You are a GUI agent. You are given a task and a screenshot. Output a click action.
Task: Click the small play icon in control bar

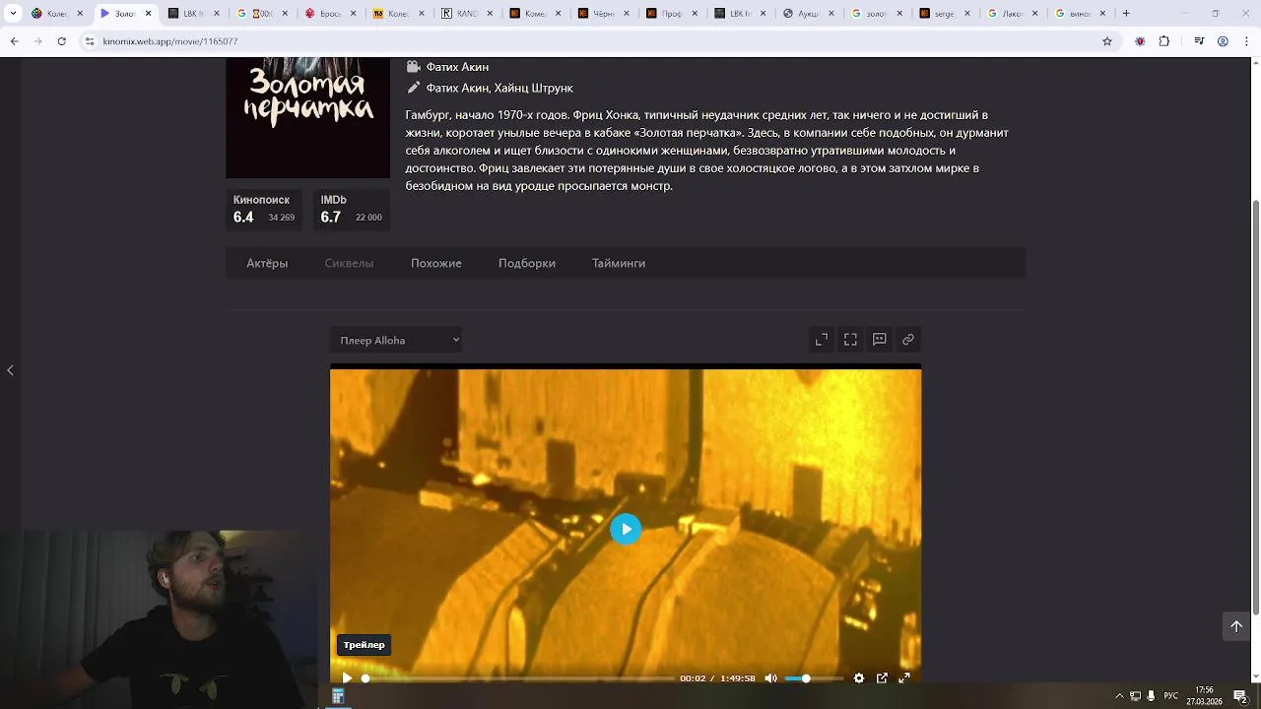pos(347,678)
